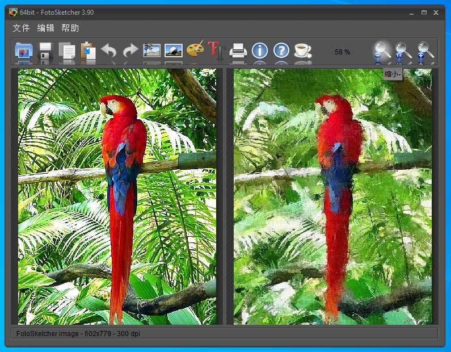451x352 pixels.
Task: Click the coffee cup donate icon
Action: 303,51
